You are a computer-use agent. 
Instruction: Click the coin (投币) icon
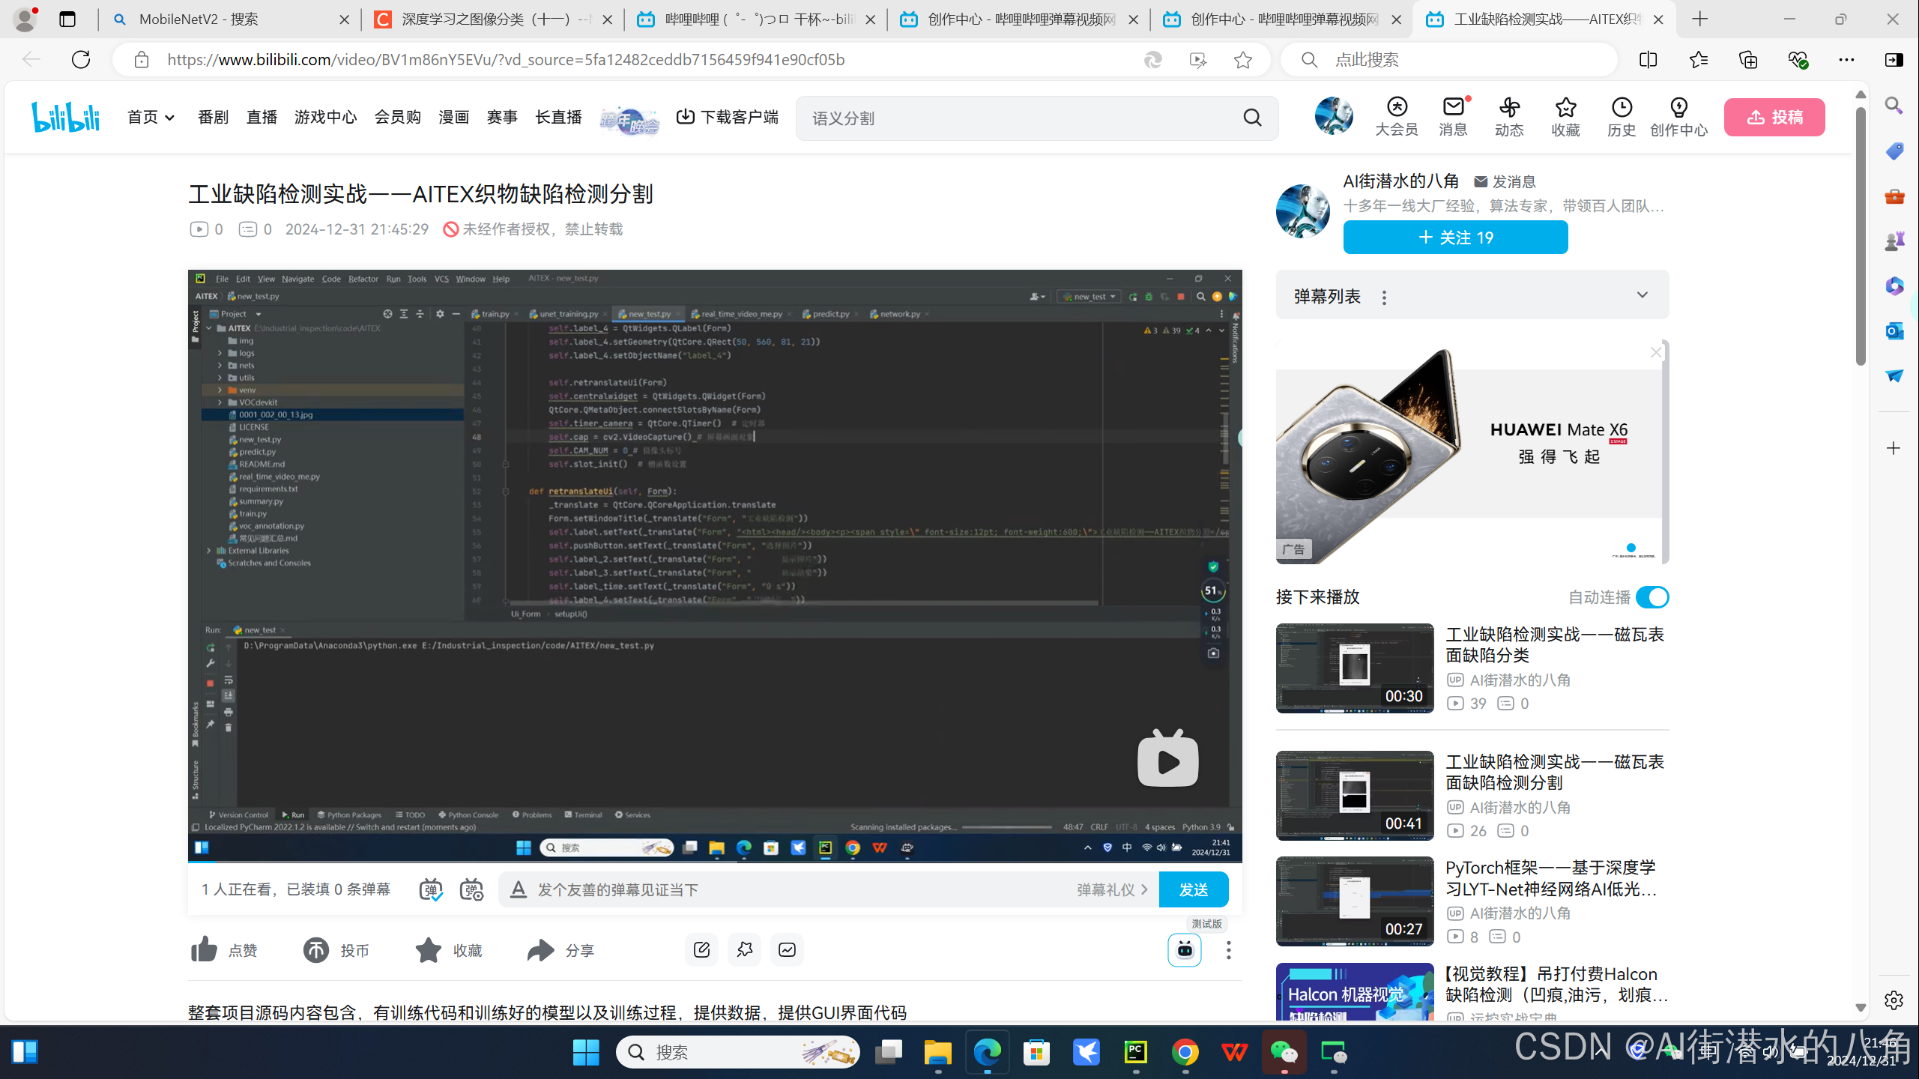pos(316,950)
